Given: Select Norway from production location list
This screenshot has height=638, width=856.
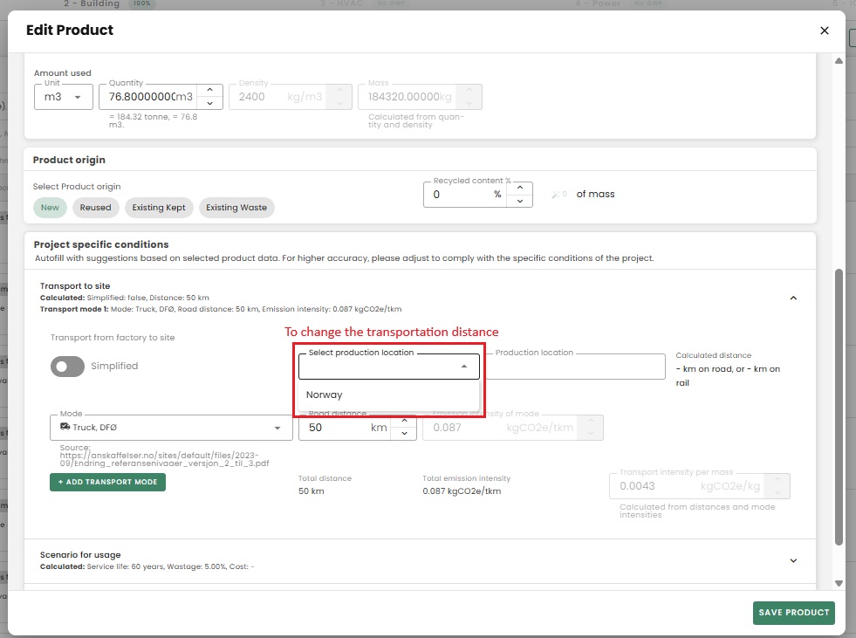Looking at the screenshot, I should coord(325,395).
